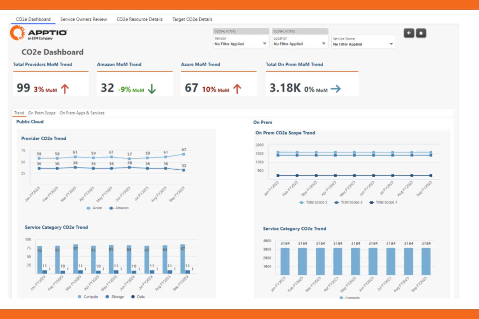This screenshot has width=479, height=319.
Task: Click the Sep FY2023 Amazon point labeled 32
Action: pyautogui.click(x=184, y=170)
